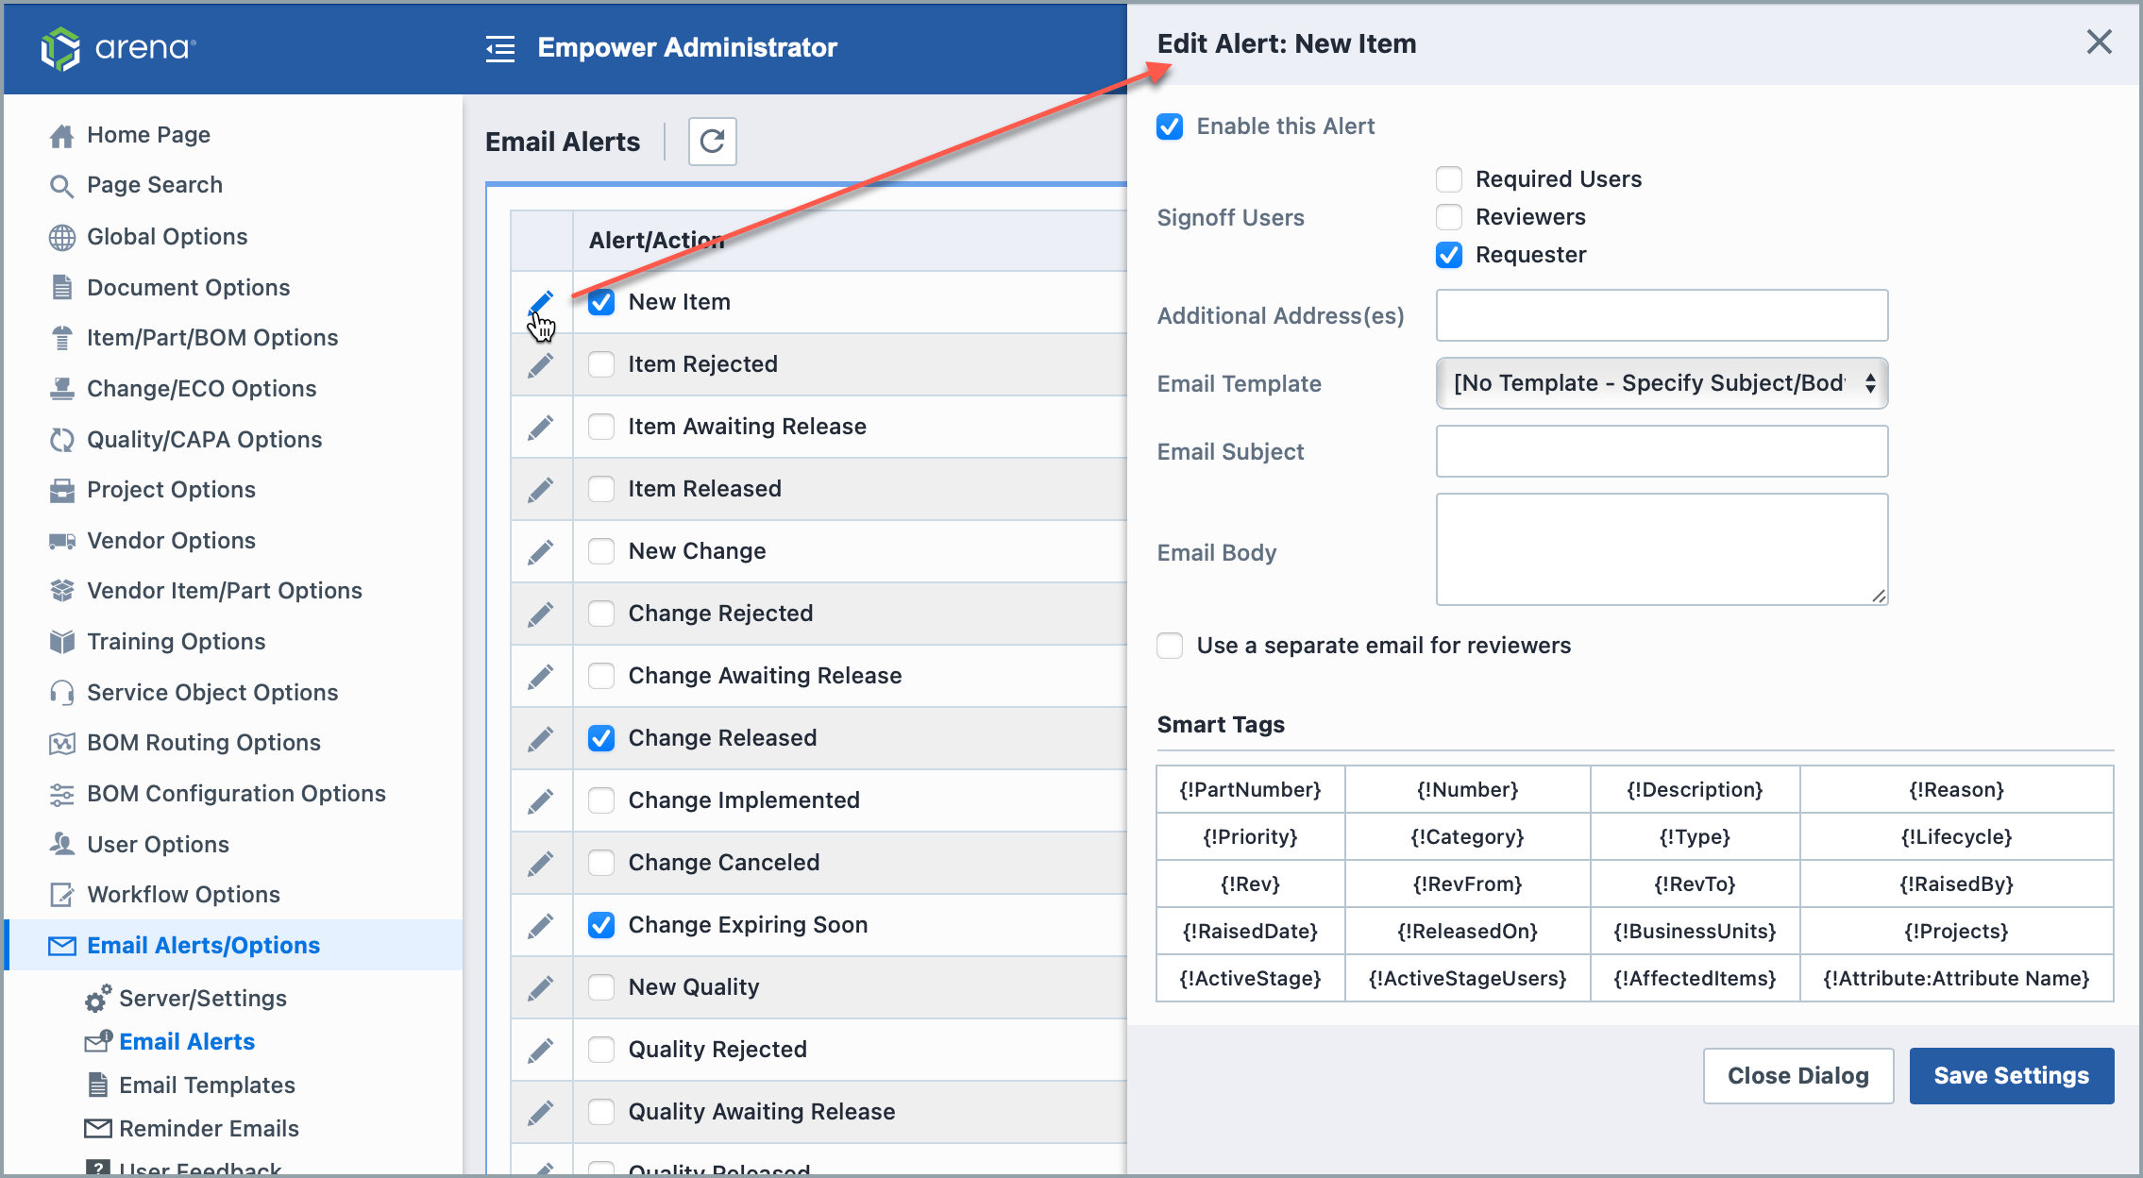Click the pencil icon for Change Canceled

point(541,863)
